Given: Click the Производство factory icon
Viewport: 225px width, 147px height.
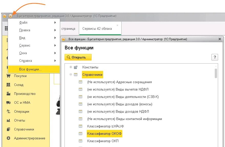Looking at the screenshot, I should (x=8, y=94).
